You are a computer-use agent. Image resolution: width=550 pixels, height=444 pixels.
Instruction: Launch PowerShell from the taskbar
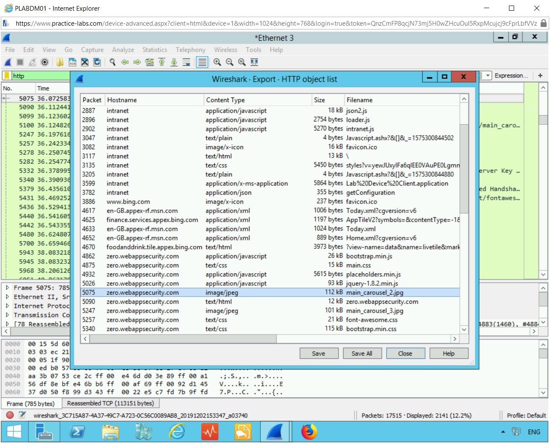77,432
